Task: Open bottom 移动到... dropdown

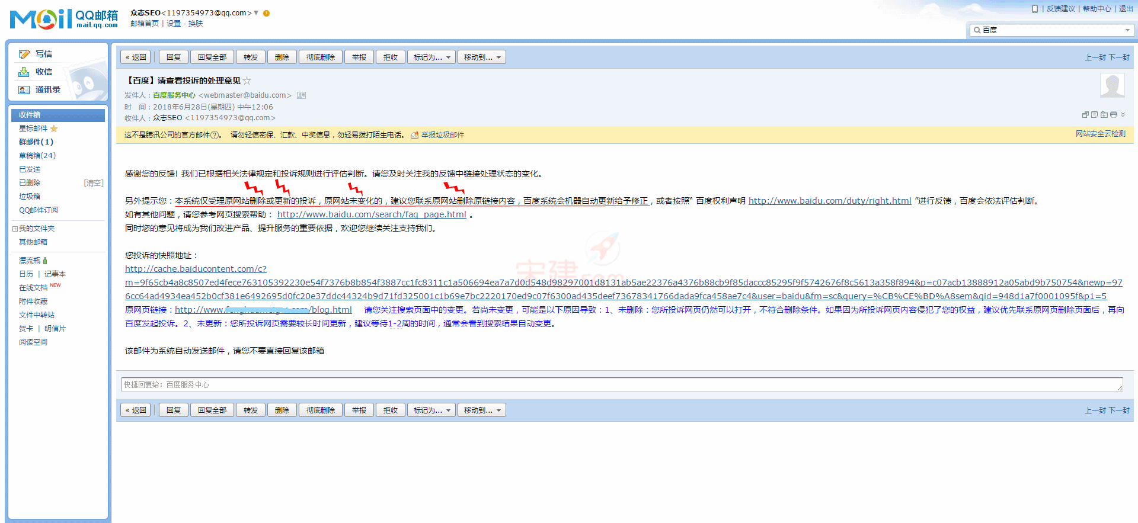Action: (482, 410)
